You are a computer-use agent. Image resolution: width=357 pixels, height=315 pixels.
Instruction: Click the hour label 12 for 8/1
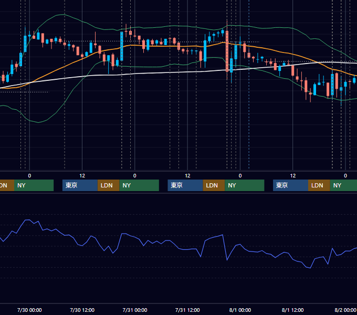coord(293,176)
